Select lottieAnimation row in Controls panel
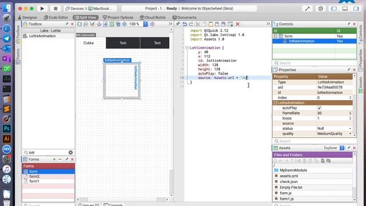This screenshot has height=206, width=366. click(x=315, y=41)
